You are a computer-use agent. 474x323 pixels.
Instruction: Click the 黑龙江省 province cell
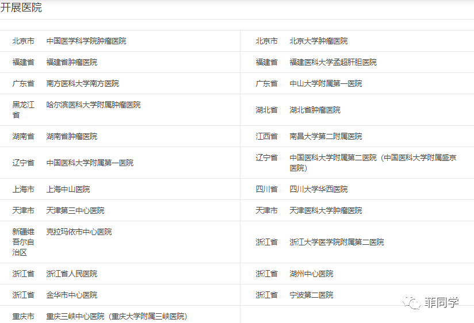tap(23, 110)
